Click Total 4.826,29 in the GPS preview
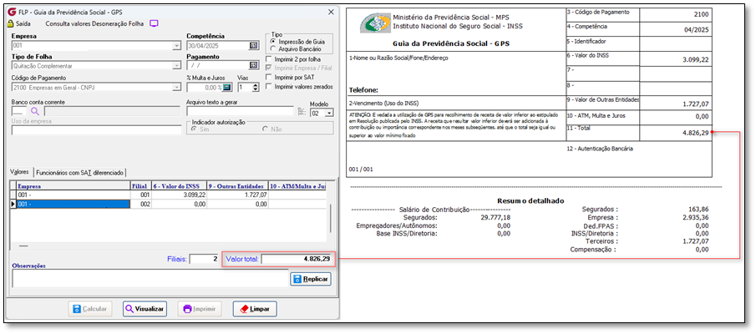This screenshot has width=756, height=334. 695,133
